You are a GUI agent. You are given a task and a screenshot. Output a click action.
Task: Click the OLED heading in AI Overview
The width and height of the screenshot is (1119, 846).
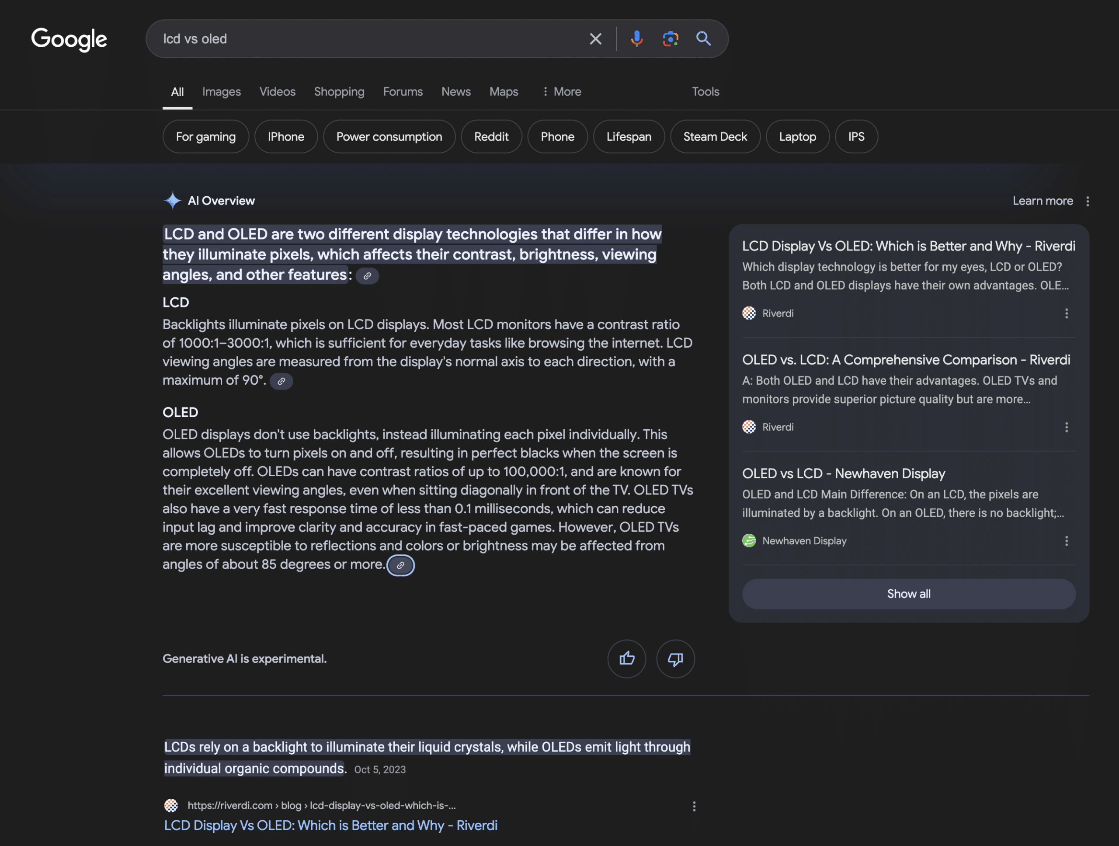(180, 412)
